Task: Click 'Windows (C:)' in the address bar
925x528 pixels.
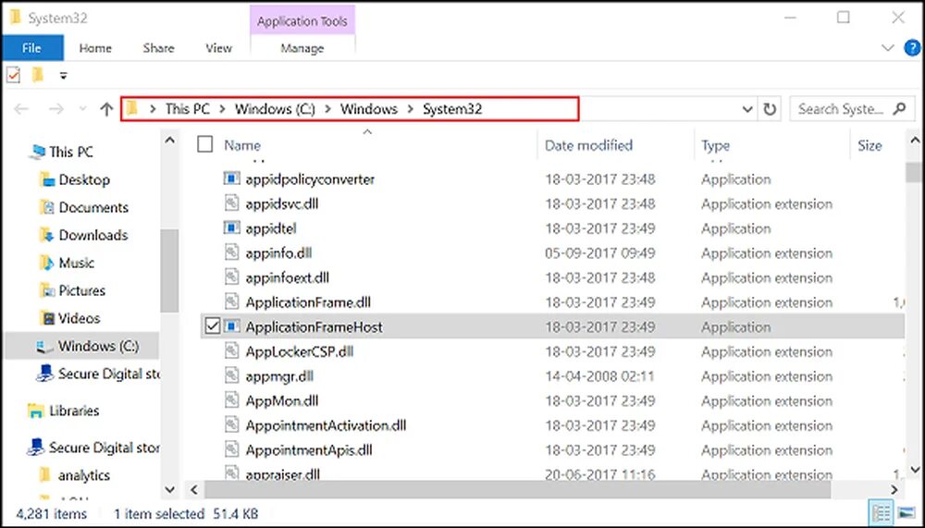Action: [275, 109]
